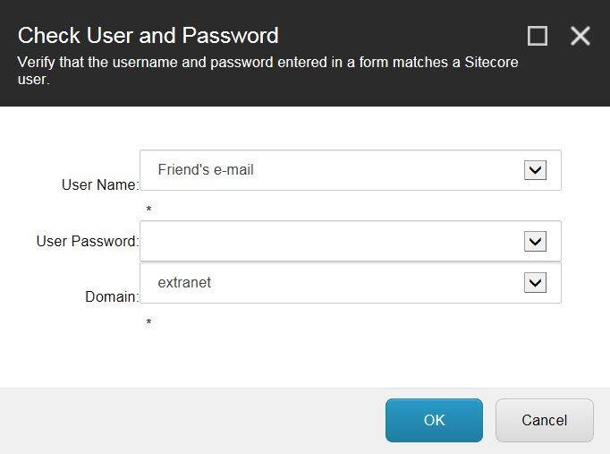The height and width of the screenshot is (454, 610).
Task: Click the "User Password:" label
Action: (x=88, y=241)
